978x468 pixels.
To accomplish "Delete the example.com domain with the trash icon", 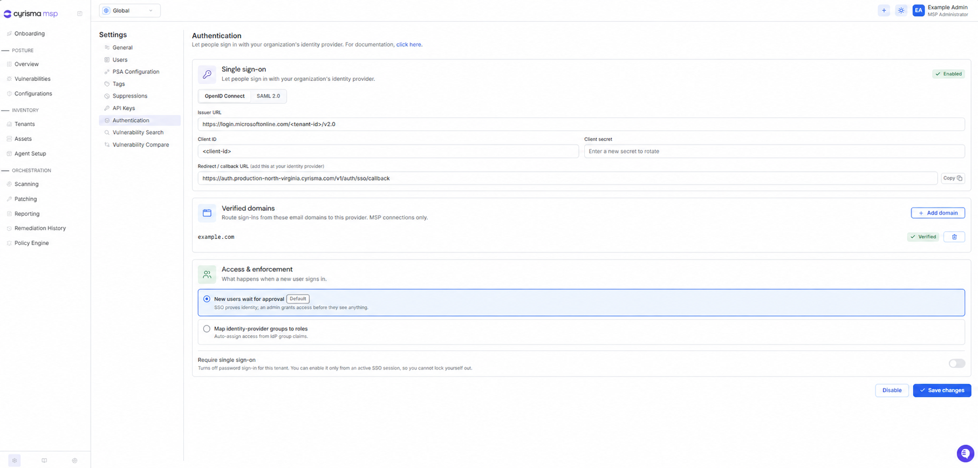I will coord(954,237).
